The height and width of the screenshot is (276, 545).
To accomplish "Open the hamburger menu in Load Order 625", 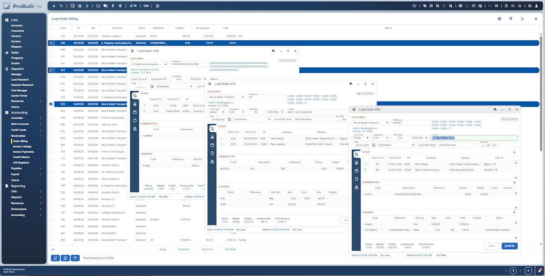I will pos(354,109).
